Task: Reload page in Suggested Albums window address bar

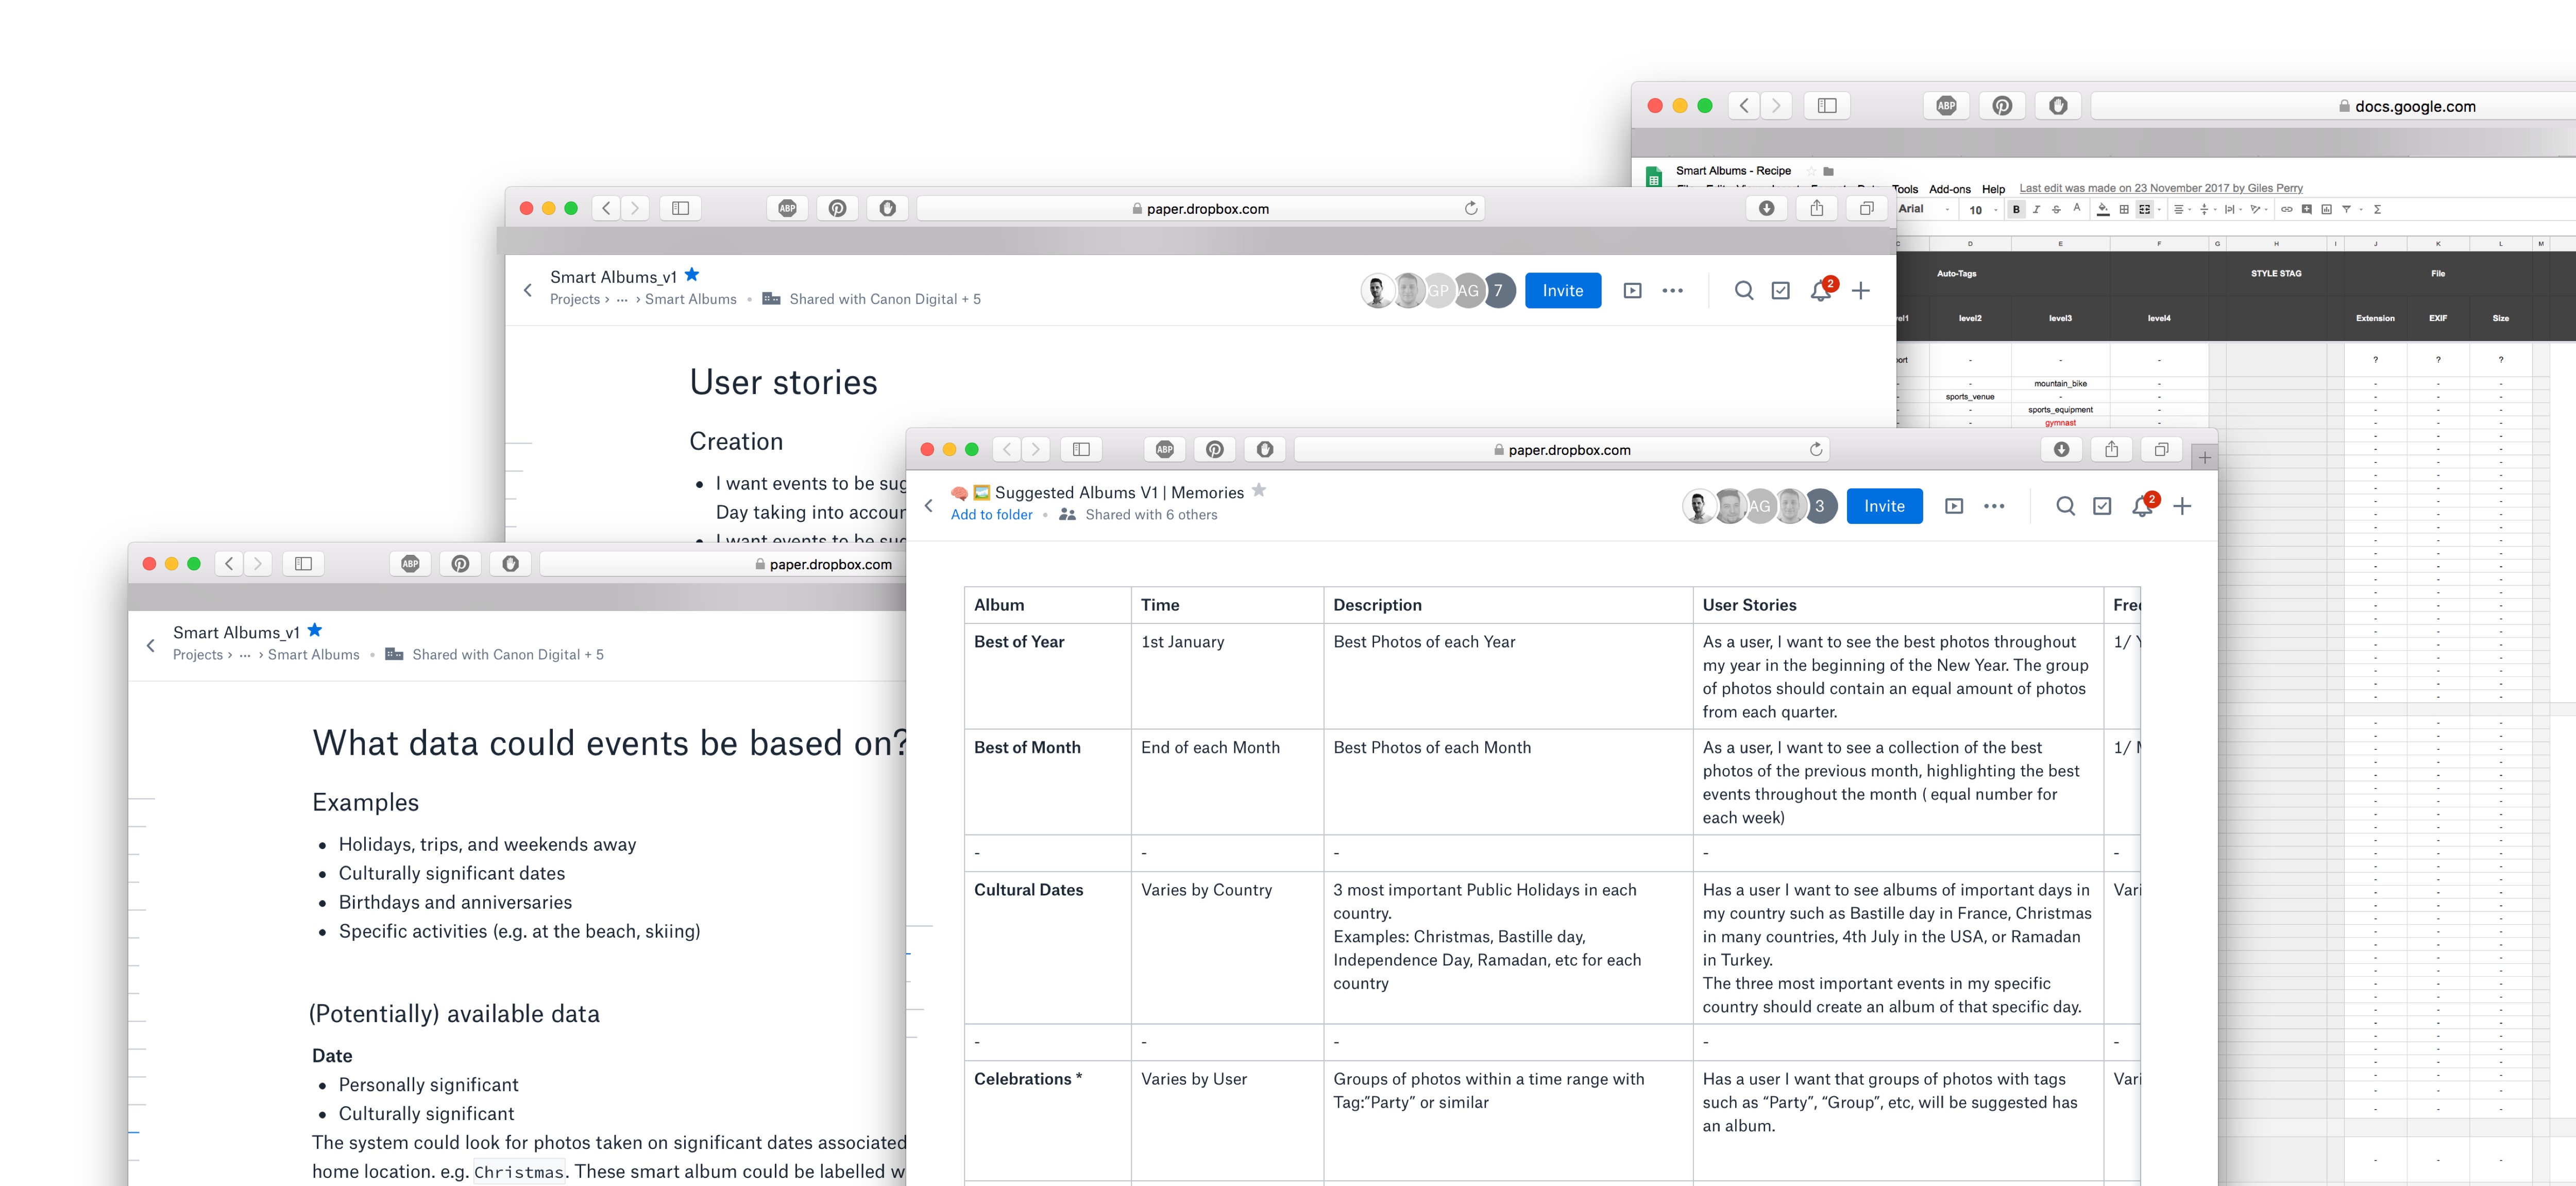Action: coord(1816,449)
